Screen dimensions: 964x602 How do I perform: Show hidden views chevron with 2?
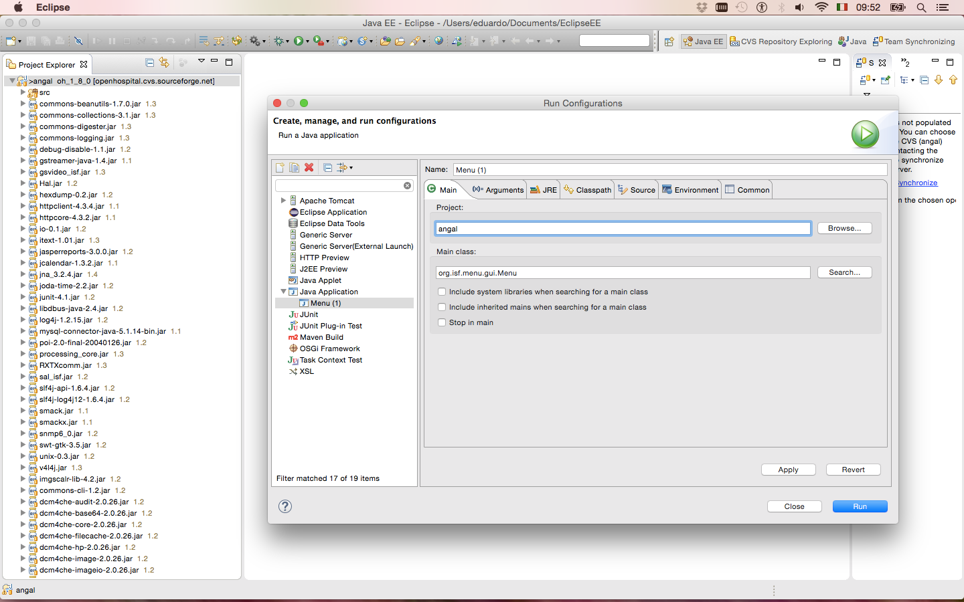pos(905,62)
